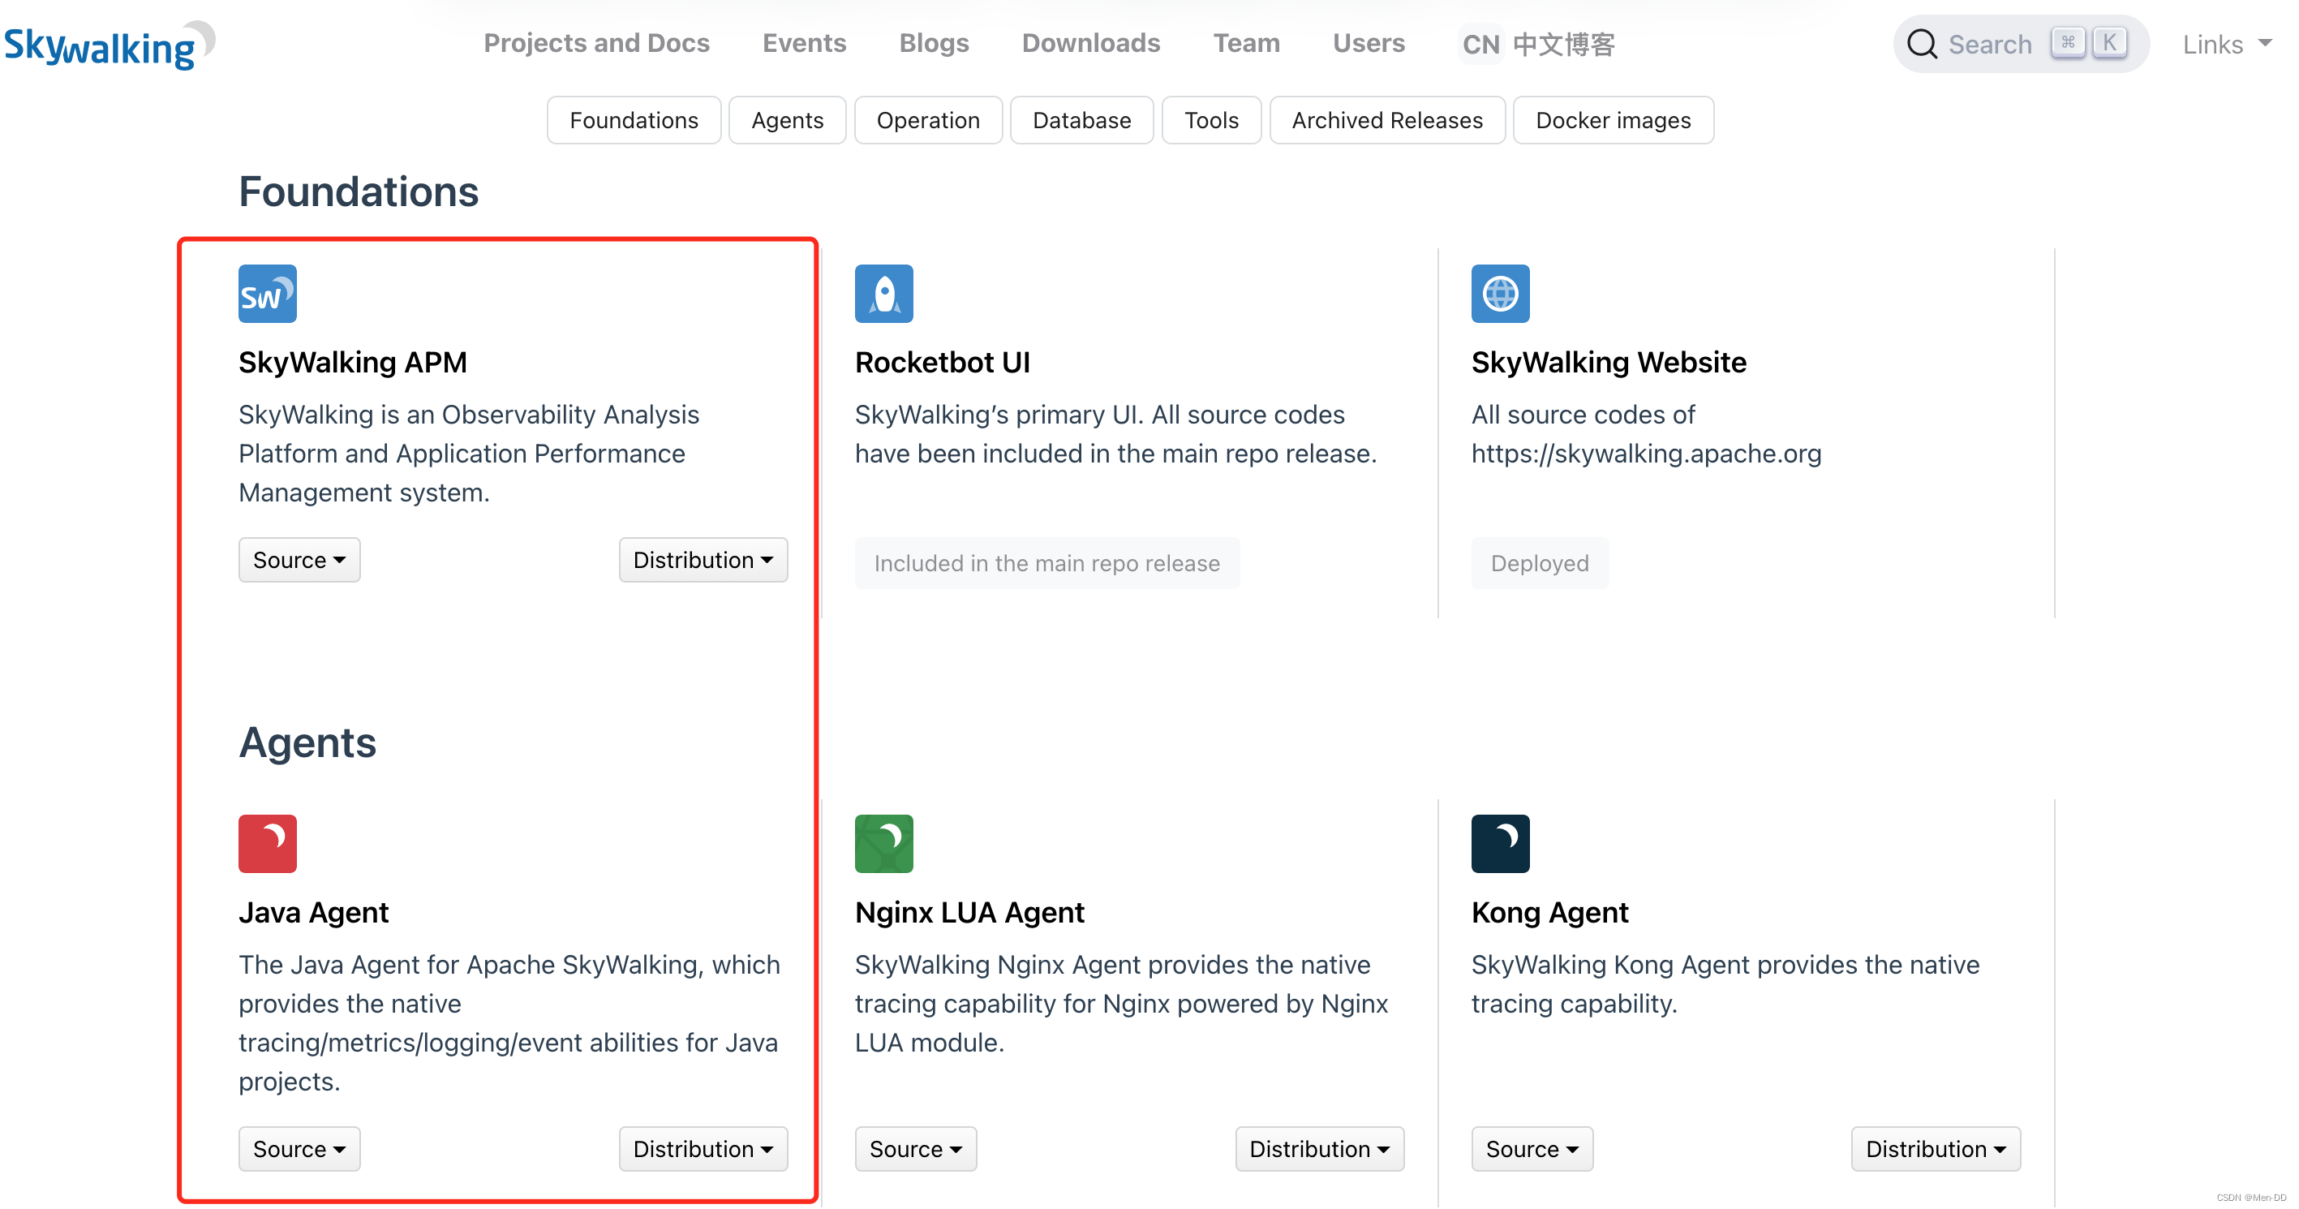Viewport: 2299px width, 1209px height.
Task: Click the Java Agent title
Action: pyautogui.click(x=313, y=913)
